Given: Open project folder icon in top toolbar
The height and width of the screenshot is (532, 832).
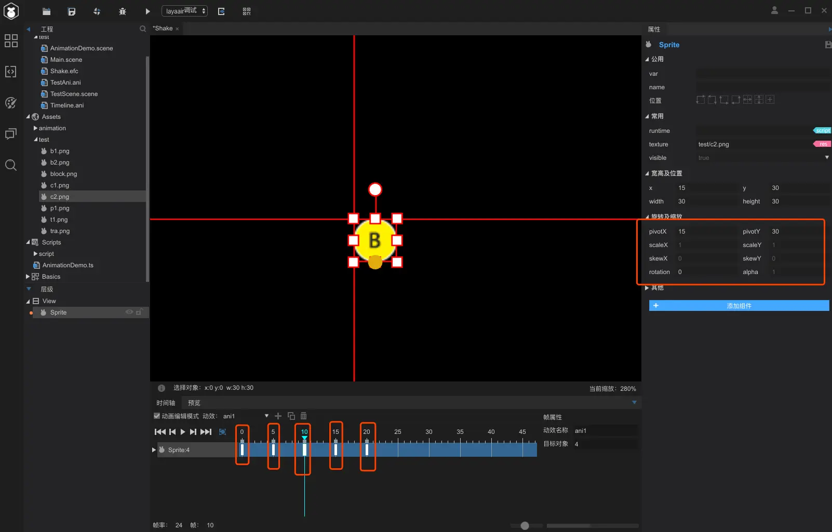Looking at the screenshot, I should point(46,11).
